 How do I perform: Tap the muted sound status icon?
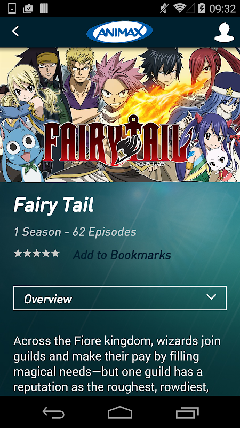pyautogui.click(x=164, y=9)
